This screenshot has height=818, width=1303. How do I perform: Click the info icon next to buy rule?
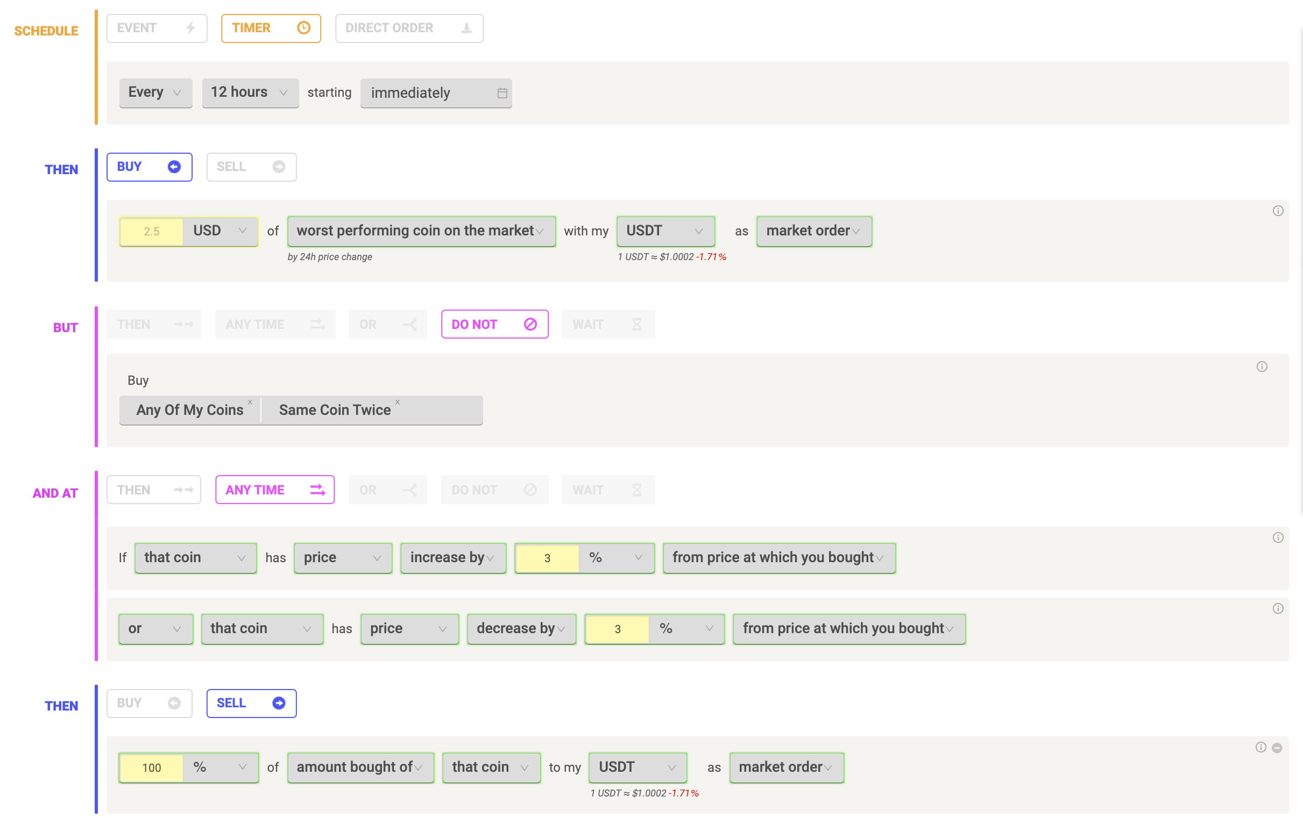point(1278,211)
